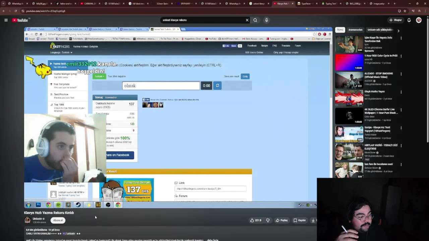Open the Unlostv channel avatar
Viewport: 429px width, 241px height.
[x=27, y=220]
